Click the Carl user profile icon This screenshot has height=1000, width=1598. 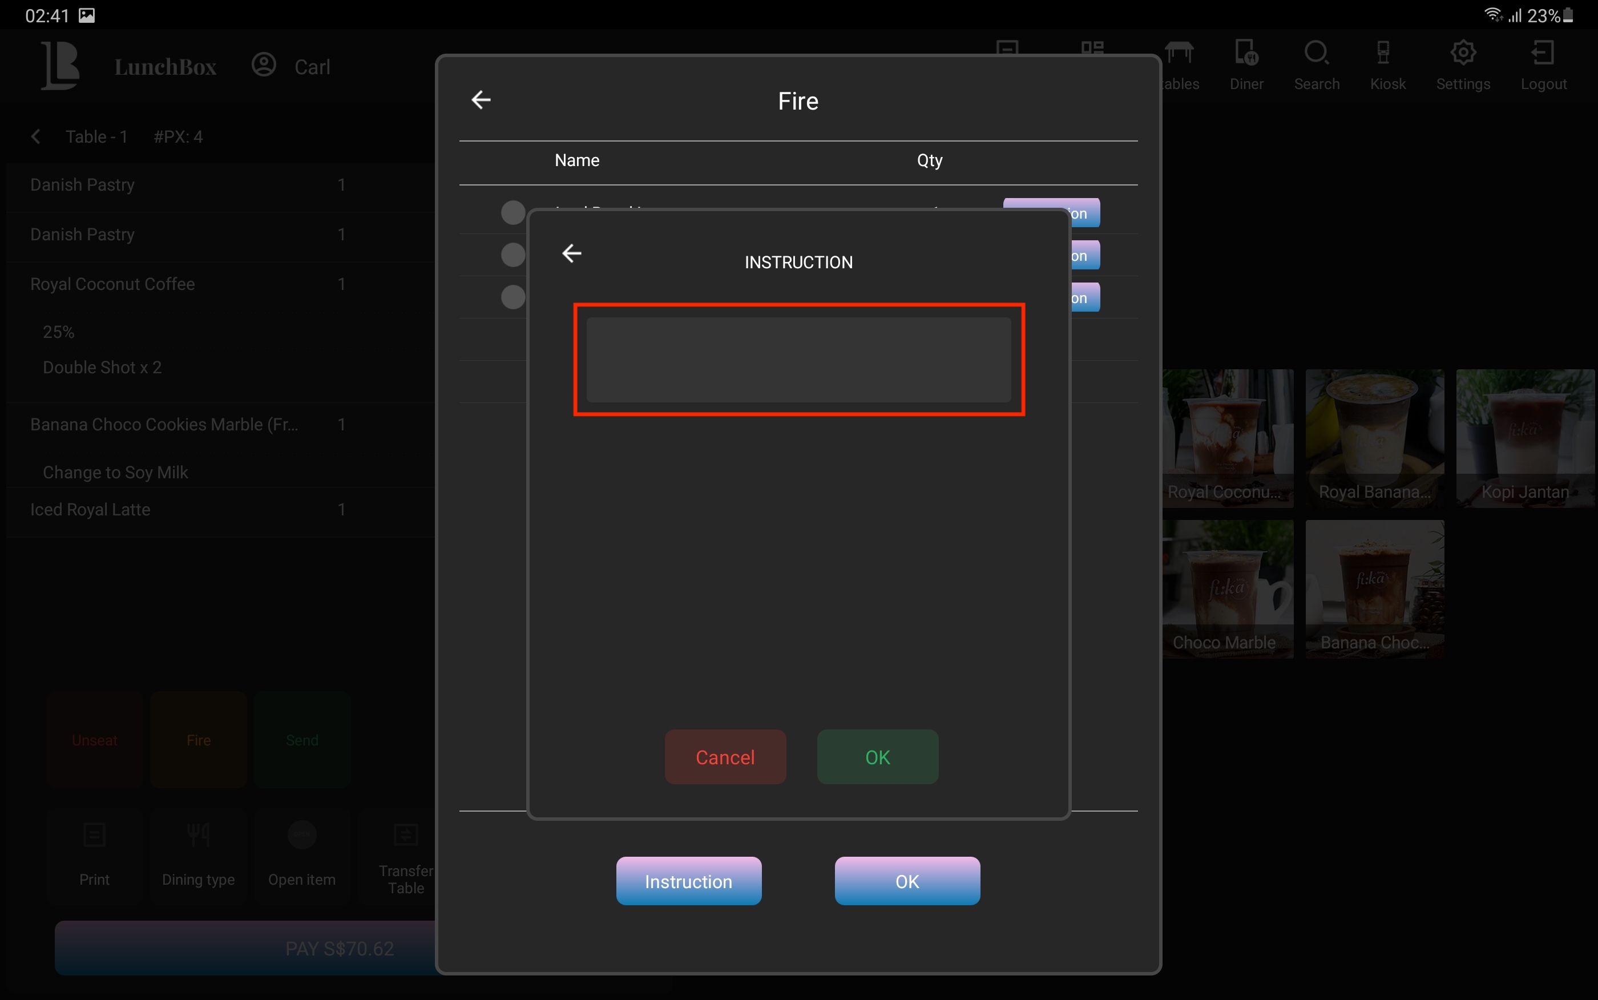(x=264, y=65)
